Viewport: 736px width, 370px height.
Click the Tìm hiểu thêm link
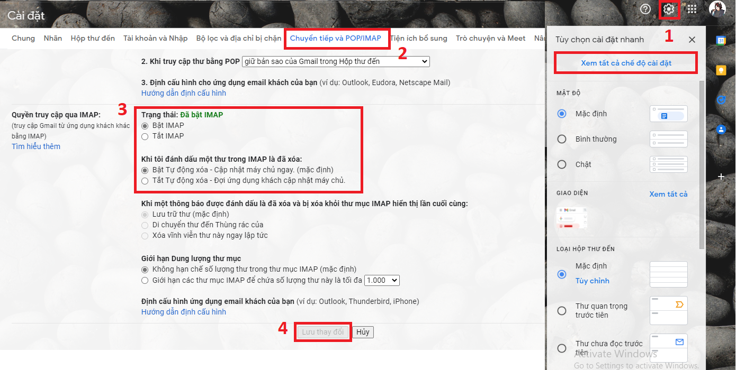36,146
